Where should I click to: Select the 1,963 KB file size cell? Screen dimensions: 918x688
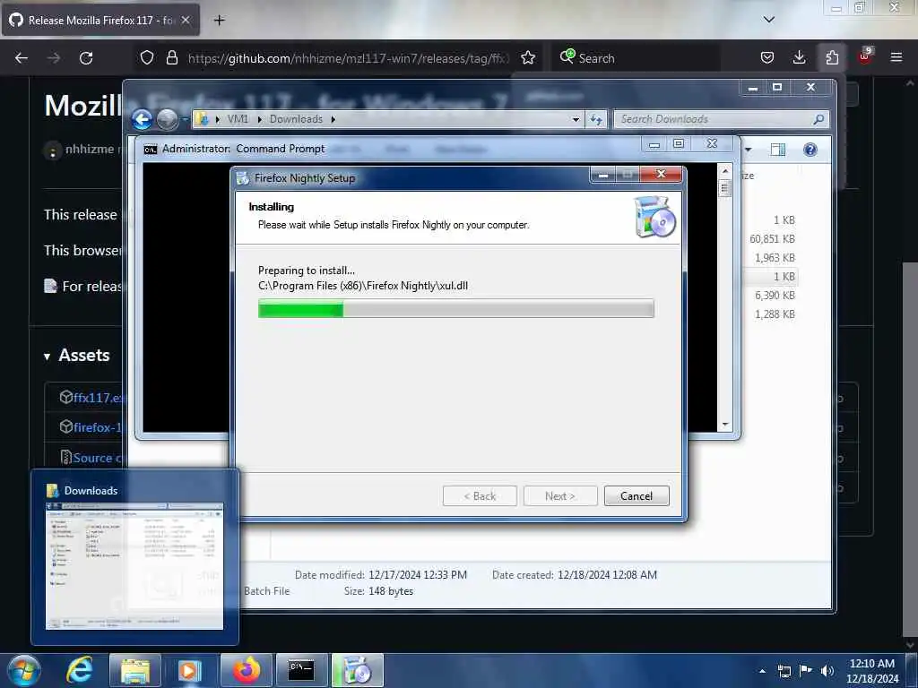pos(775,258)
